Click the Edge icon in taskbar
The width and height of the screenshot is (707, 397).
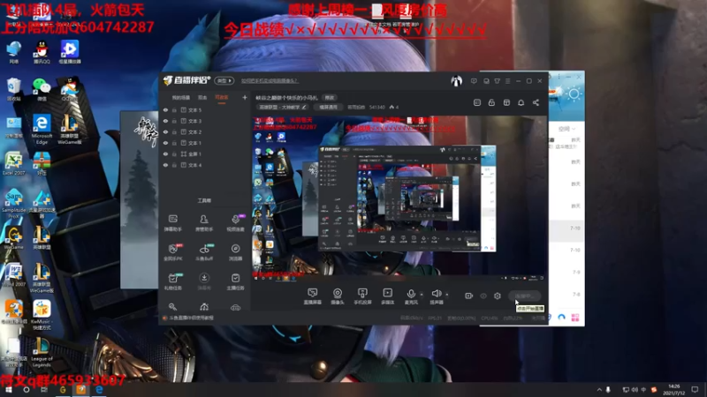click(x=99, y=389)
